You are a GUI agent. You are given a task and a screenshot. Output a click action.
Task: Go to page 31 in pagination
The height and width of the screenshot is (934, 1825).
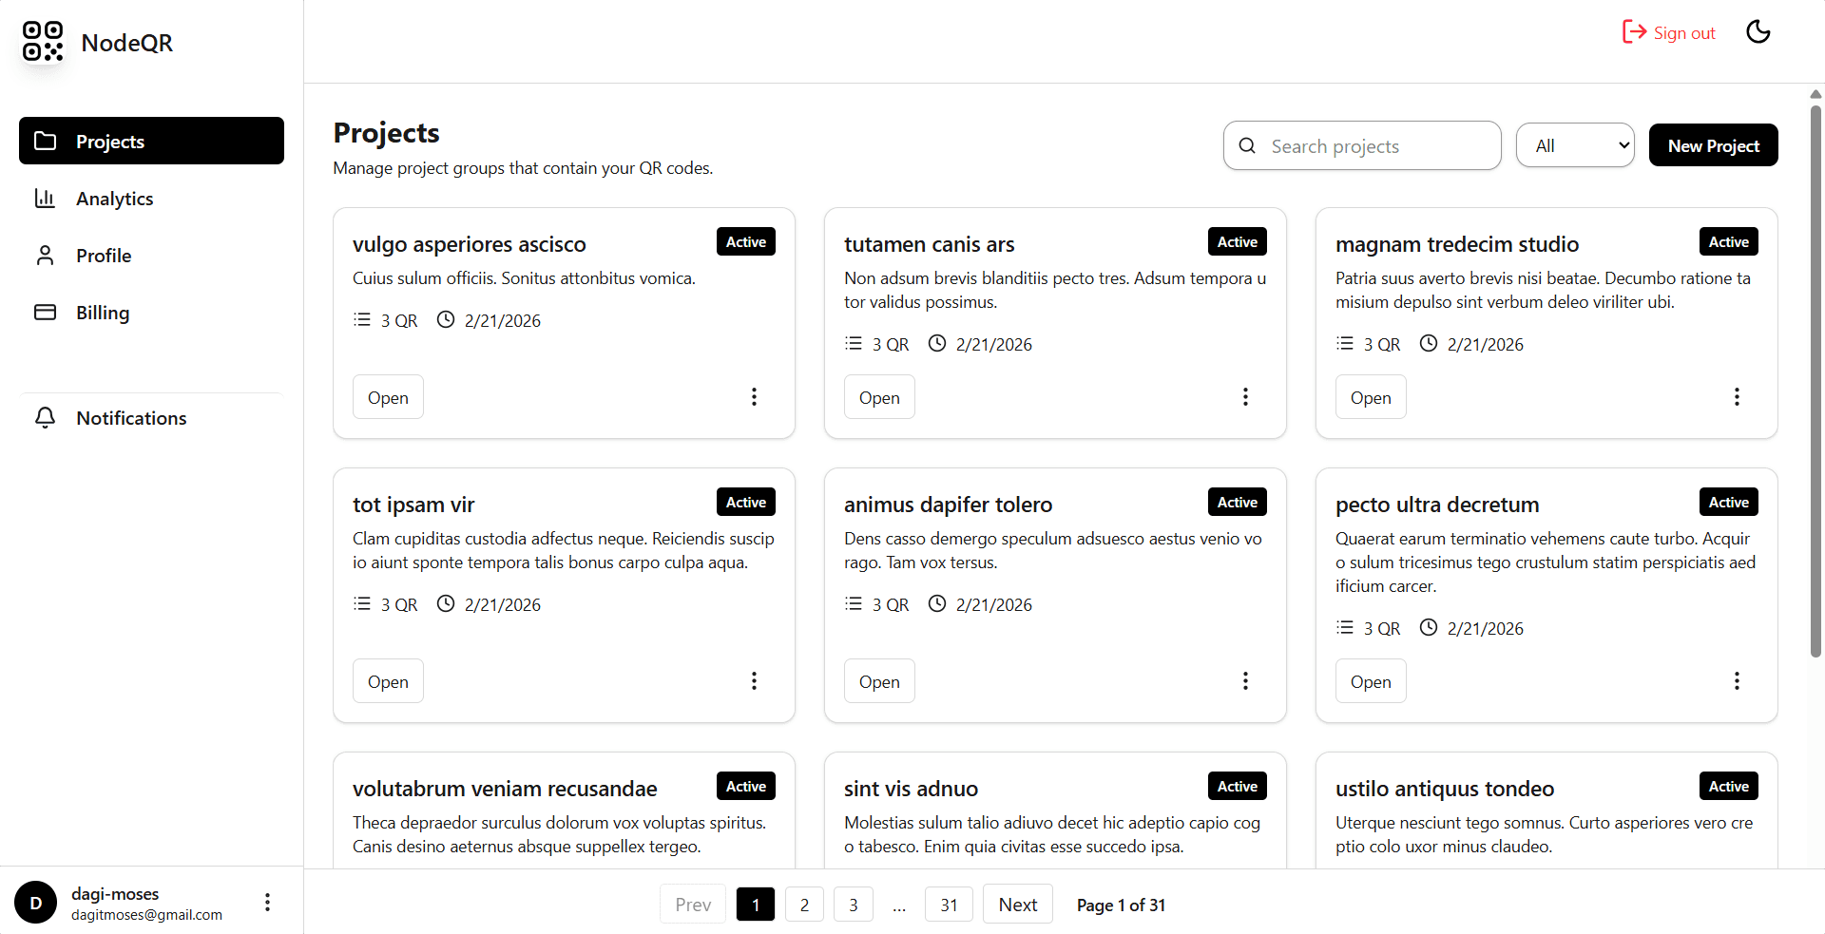pyautogui.click(x=948, y=905)
